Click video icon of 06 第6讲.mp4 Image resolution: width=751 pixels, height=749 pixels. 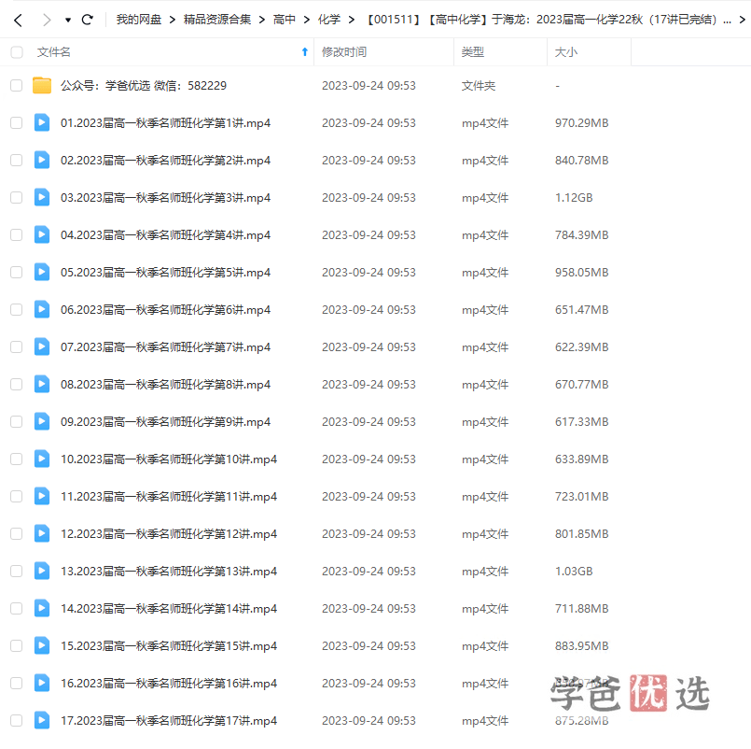pyautogui.click(x=42, y=310)
